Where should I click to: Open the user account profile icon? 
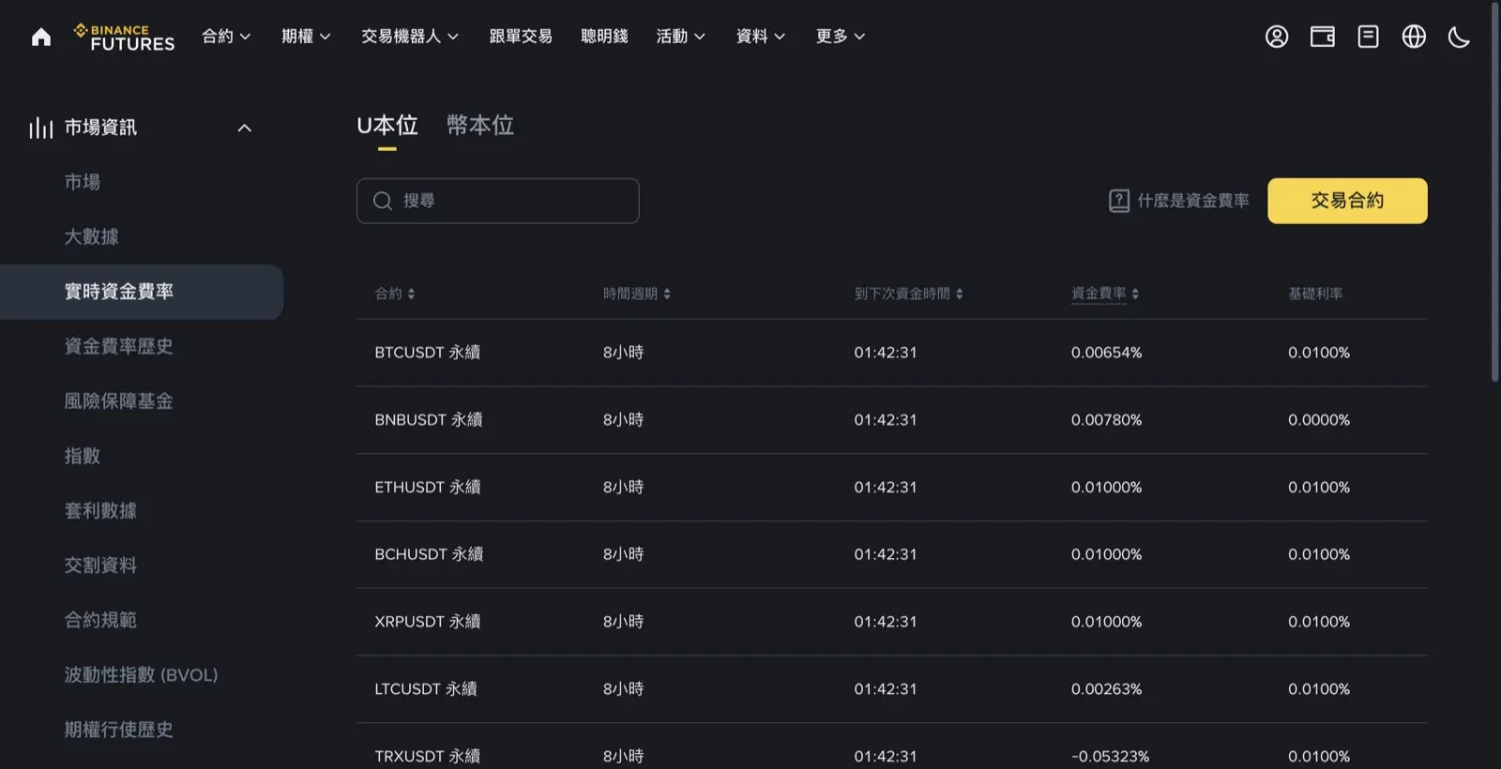click(x=1277, y=37)
